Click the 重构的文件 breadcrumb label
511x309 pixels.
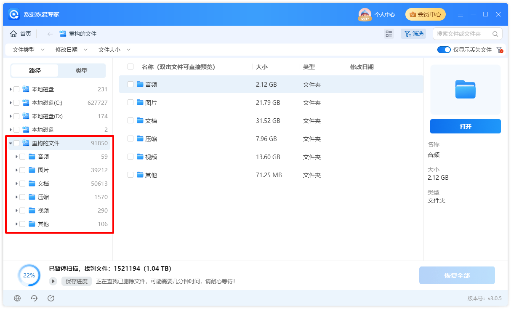[83, 34]
